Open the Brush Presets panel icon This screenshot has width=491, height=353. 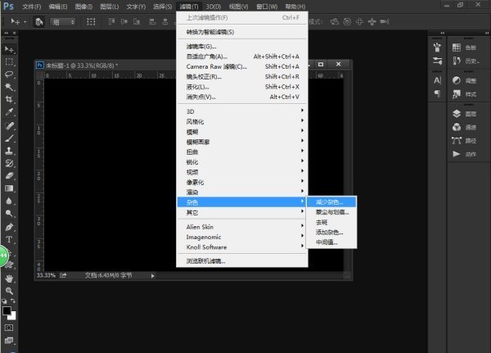coord(438,48)
